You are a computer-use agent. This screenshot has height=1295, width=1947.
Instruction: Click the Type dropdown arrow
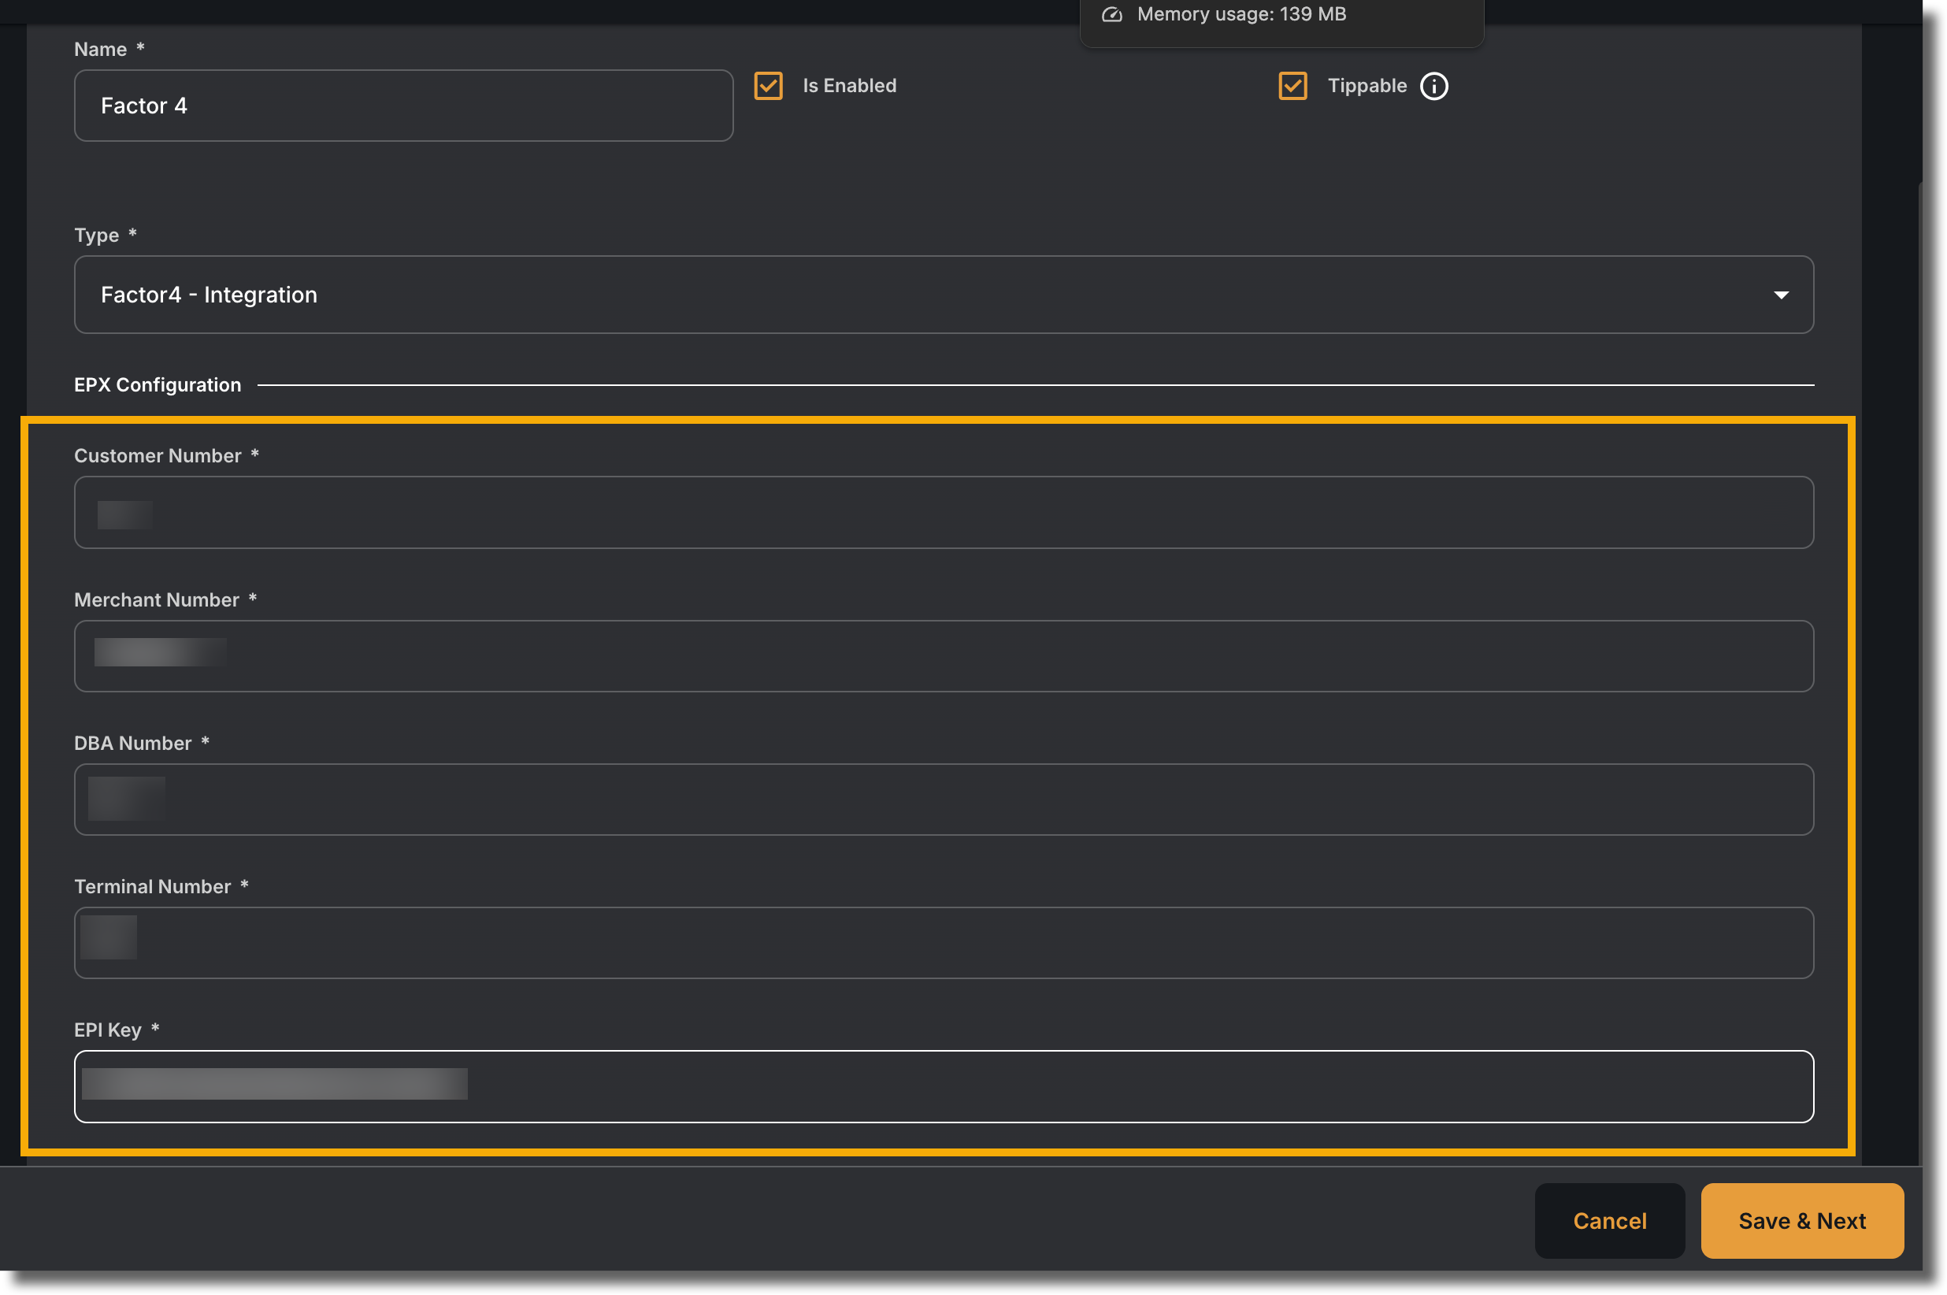point(1780,295)
